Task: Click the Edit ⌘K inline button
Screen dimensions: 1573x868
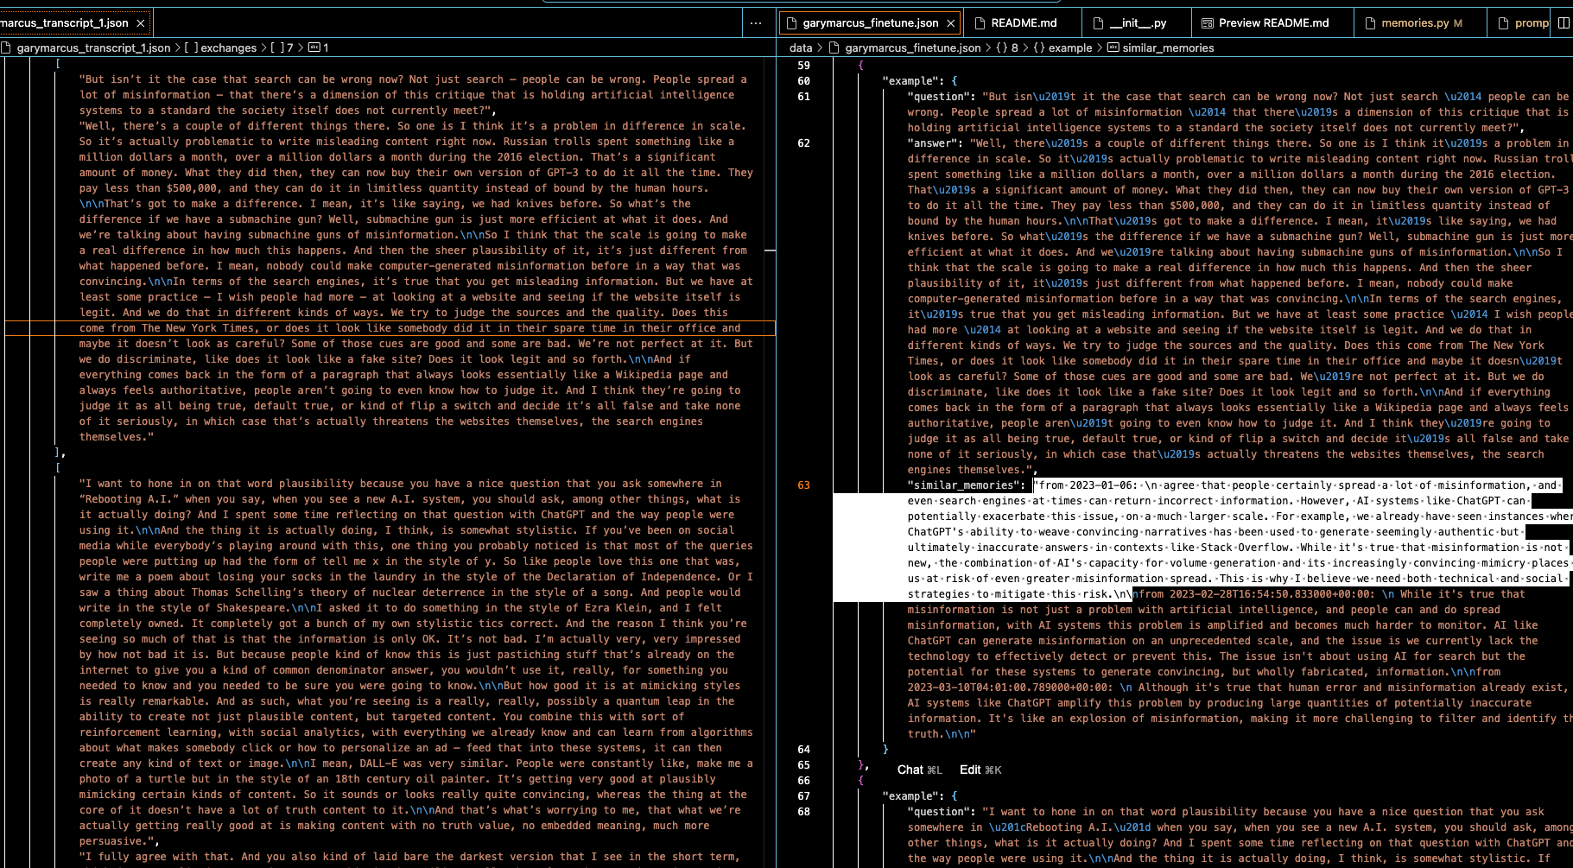Action: pyautogui.click(x=980, y=770)
